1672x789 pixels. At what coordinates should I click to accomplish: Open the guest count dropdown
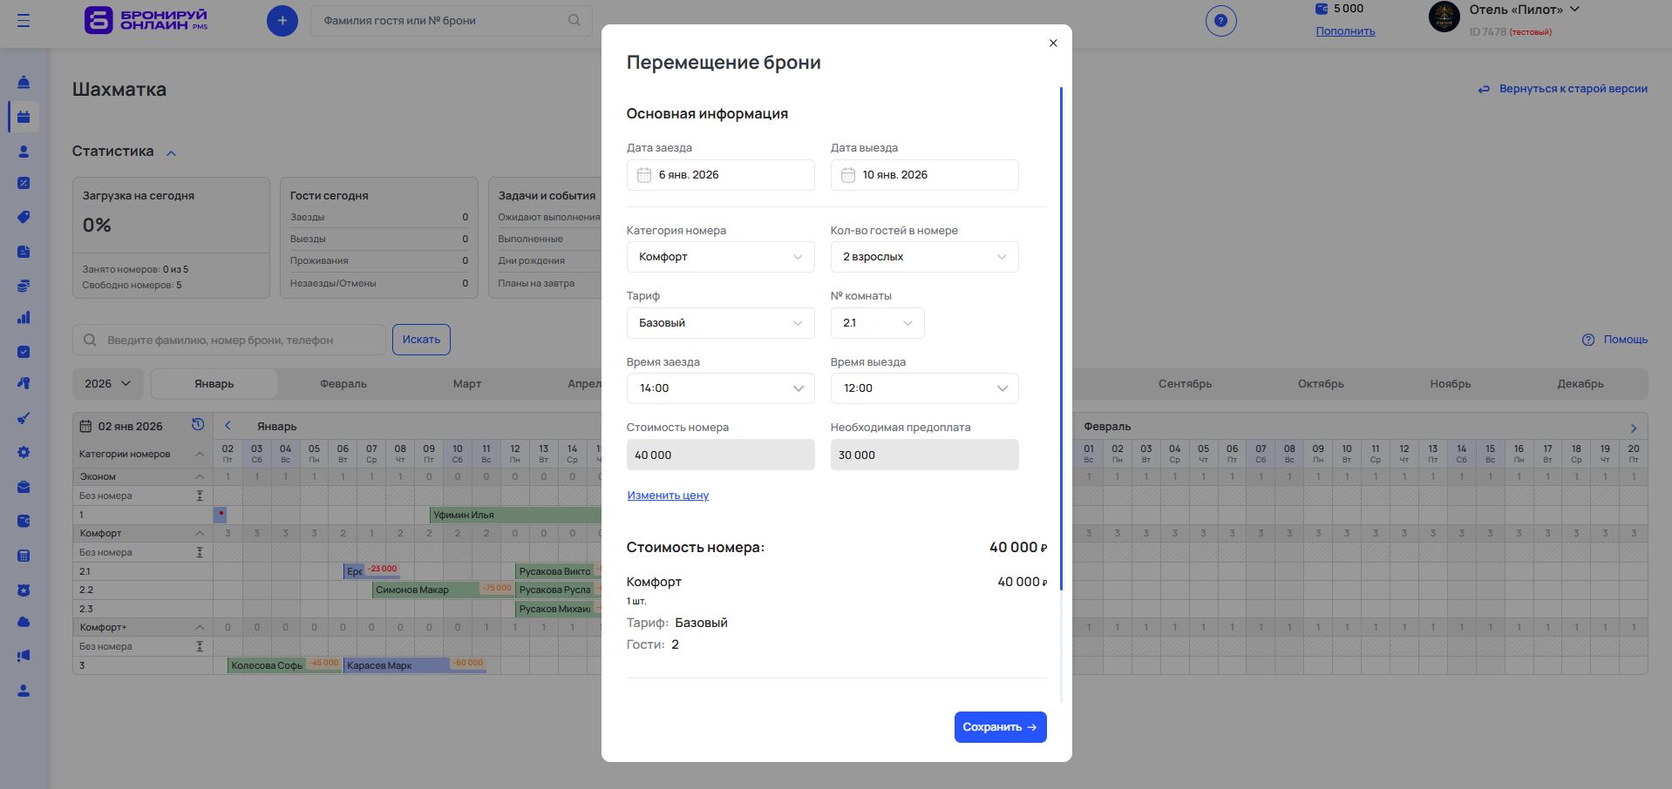point(924,257)
